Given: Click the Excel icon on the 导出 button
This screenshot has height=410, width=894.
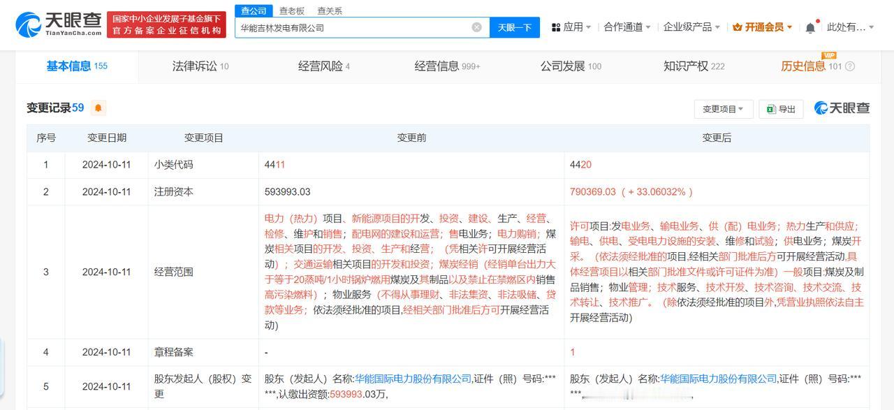Looking at the screenshot, I should point(771,109).
